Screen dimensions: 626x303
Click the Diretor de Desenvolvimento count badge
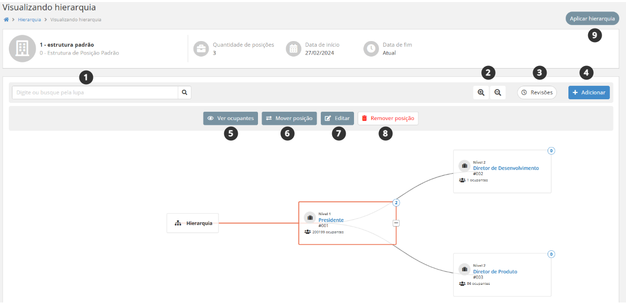(551, 151)
